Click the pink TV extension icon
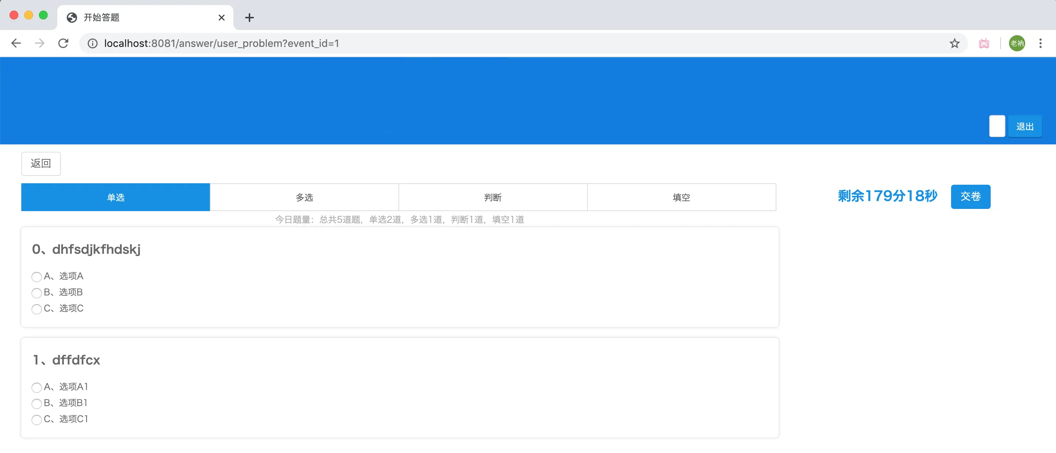This screenshot has width=1056, height=453. [984, 43]
